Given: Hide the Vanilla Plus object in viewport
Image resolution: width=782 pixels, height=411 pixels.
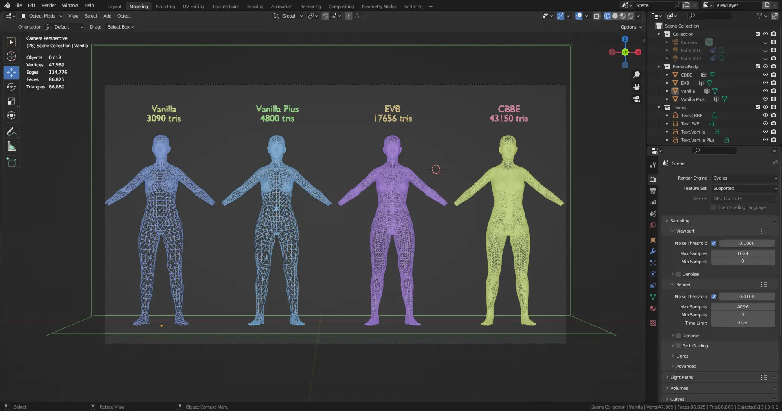Looking at the screenshot, I should click(x=765, y=99).
